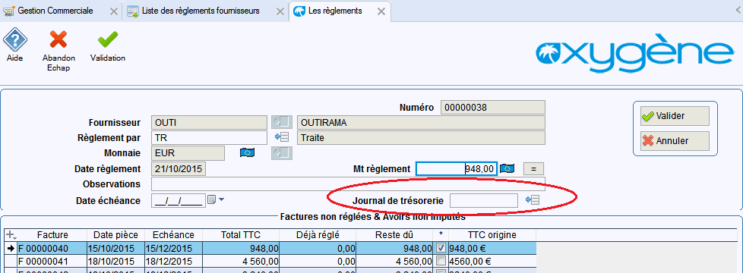Click the Euro flag next to Monnaie
The height and width of the screenshot is (273, 743).
click(248, 152)
